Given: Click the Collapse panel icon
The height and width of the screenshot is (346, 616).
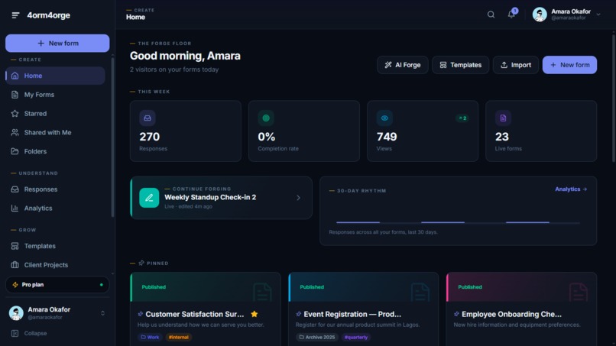Looking at the screenshot, I should tap(15, 334).
